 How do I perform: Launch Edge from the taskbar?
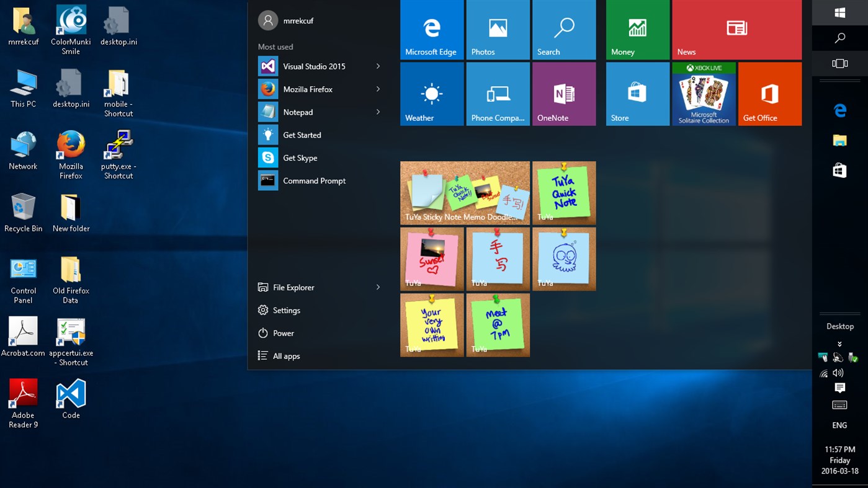coord(840,110)
